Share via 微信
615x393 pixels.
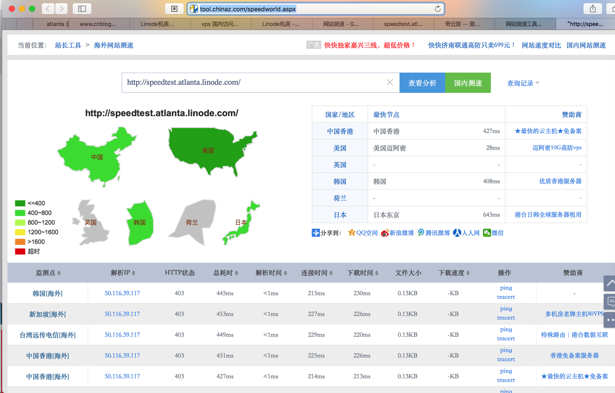coord(493,233)
